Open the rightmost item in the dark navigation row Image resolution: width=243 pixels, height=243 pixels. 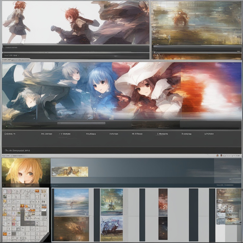(209, 134)
